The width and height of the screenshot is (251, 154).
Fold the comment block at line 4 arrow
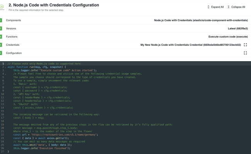click(5, 74)
